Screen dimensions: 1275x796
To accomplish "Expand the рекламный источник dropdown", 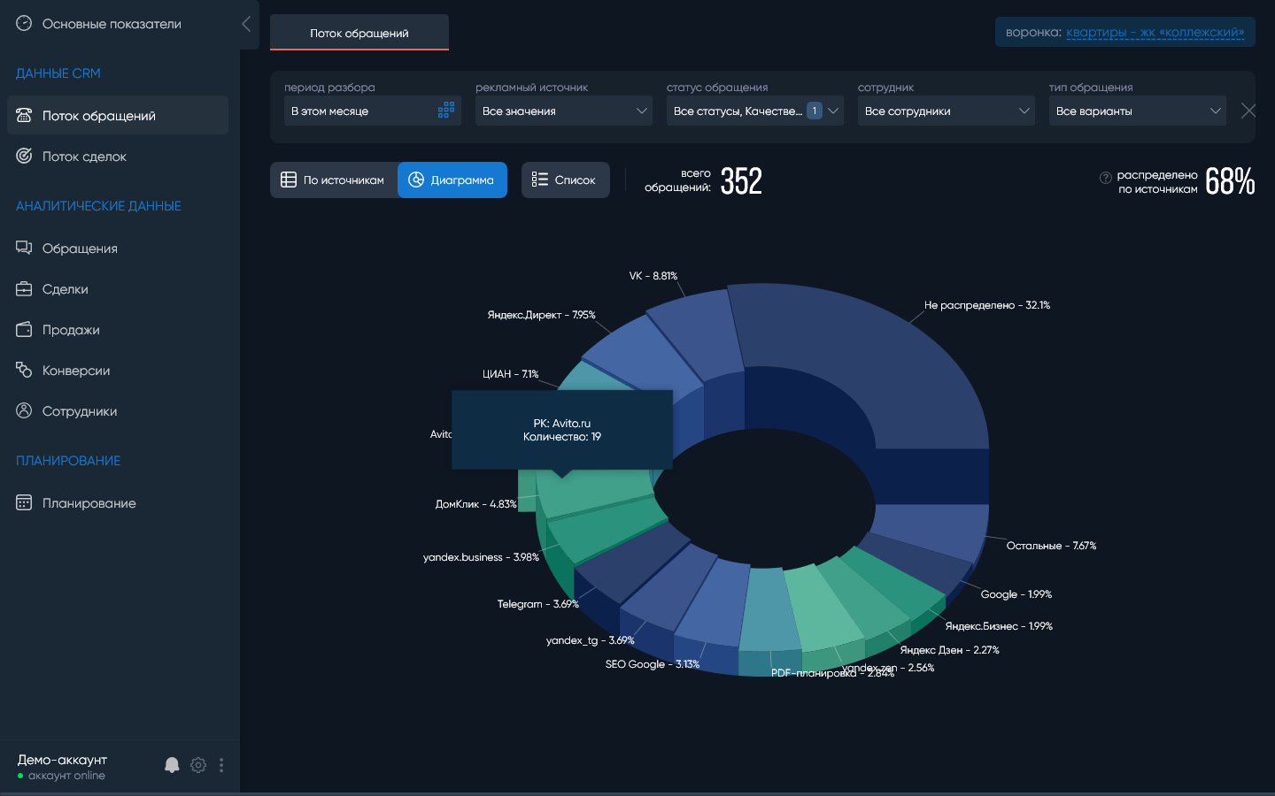I will (564, 111).
